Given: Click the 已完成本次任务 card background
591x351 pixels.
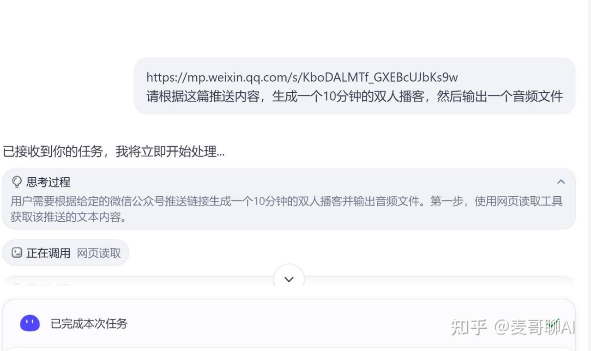Looking at the screenshot, I should (289, 323).
